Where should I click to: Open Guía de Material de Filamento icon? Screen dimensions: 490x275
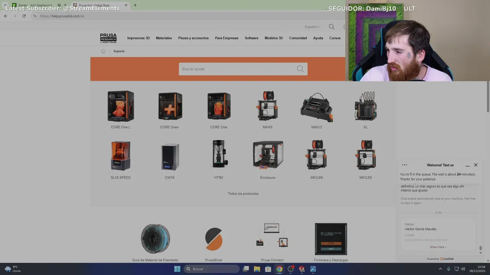click(155, 239)
